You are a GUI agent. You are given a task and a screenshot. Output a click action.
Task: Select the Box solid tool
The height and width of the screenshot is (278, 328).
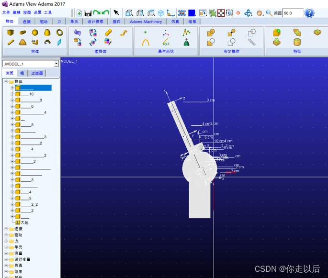(x=11, y=33)
